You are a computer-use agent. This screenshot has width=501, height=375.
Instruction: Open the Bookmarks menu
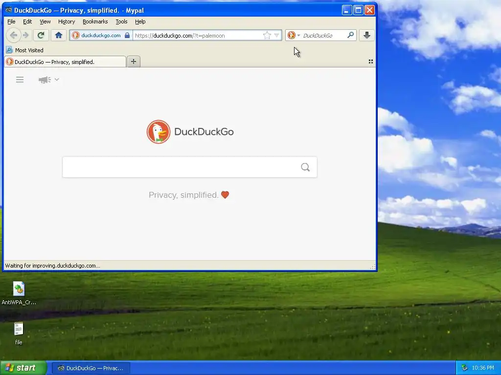point(95,21)
